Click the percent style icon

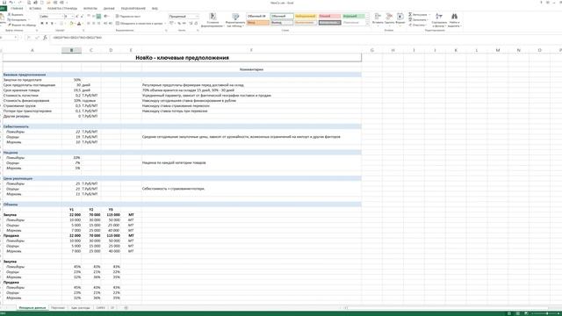(x=179, y=24)
